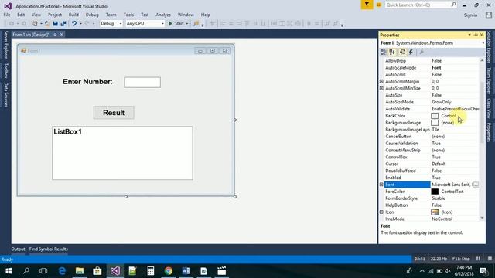
Task: Switch to the Output tab
Action: (18, 249)
